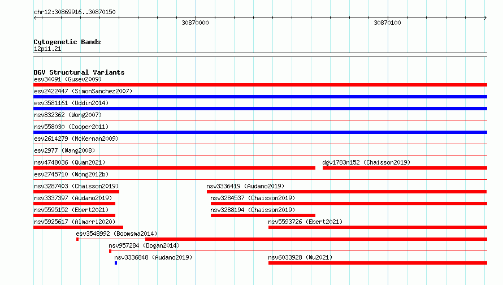Select nsv3336848 (Audano2019) label
Viewport: 503px width, 285px height.
[x=153, y=257]
